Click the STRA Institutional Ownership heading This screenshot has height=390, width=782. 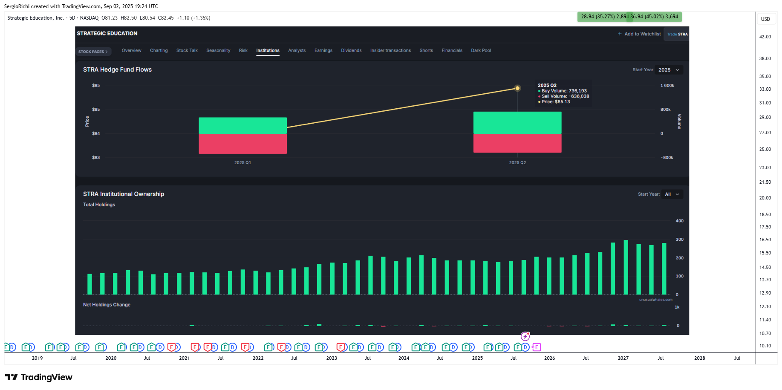coord(124,194)
